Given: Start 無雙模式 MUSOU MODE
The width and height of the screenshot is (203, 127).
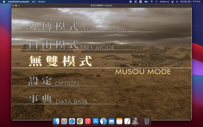Looking at the screenshot, I should tap(60, 61).
